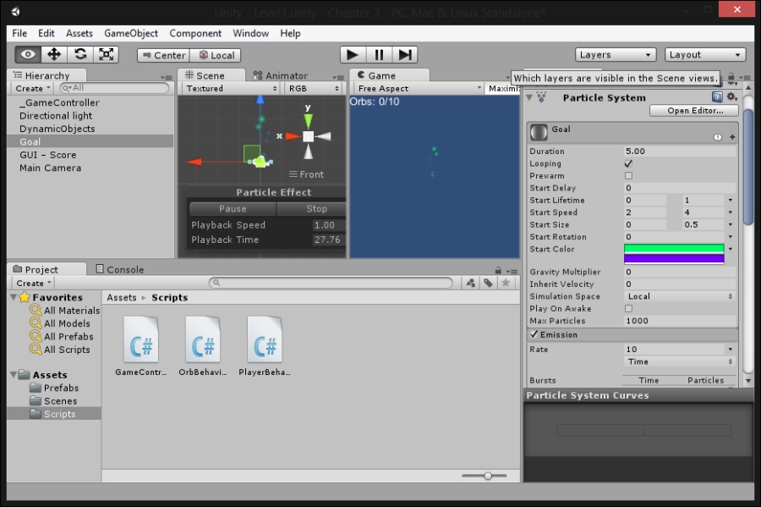Uncheck the Emission module checkbox
Image resolution: width=761 pixels, height=507 pixels.
(x=534, y=334)
